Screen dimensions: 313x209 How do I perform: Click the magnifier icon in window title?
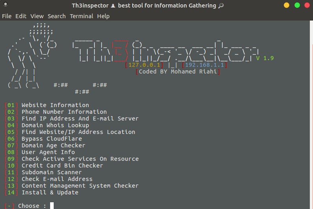(x=221, y=6)
